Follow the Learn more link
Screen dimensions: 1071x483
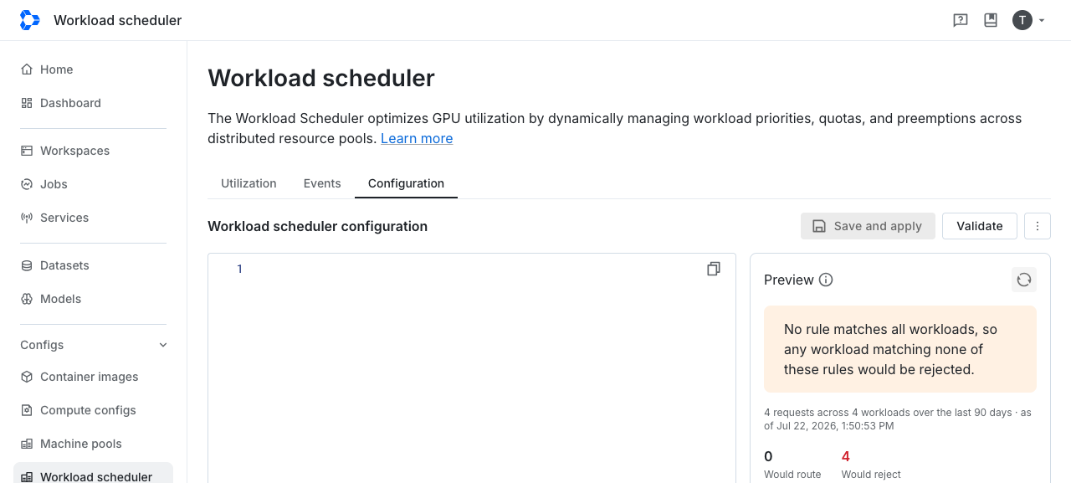click(417, 138)
